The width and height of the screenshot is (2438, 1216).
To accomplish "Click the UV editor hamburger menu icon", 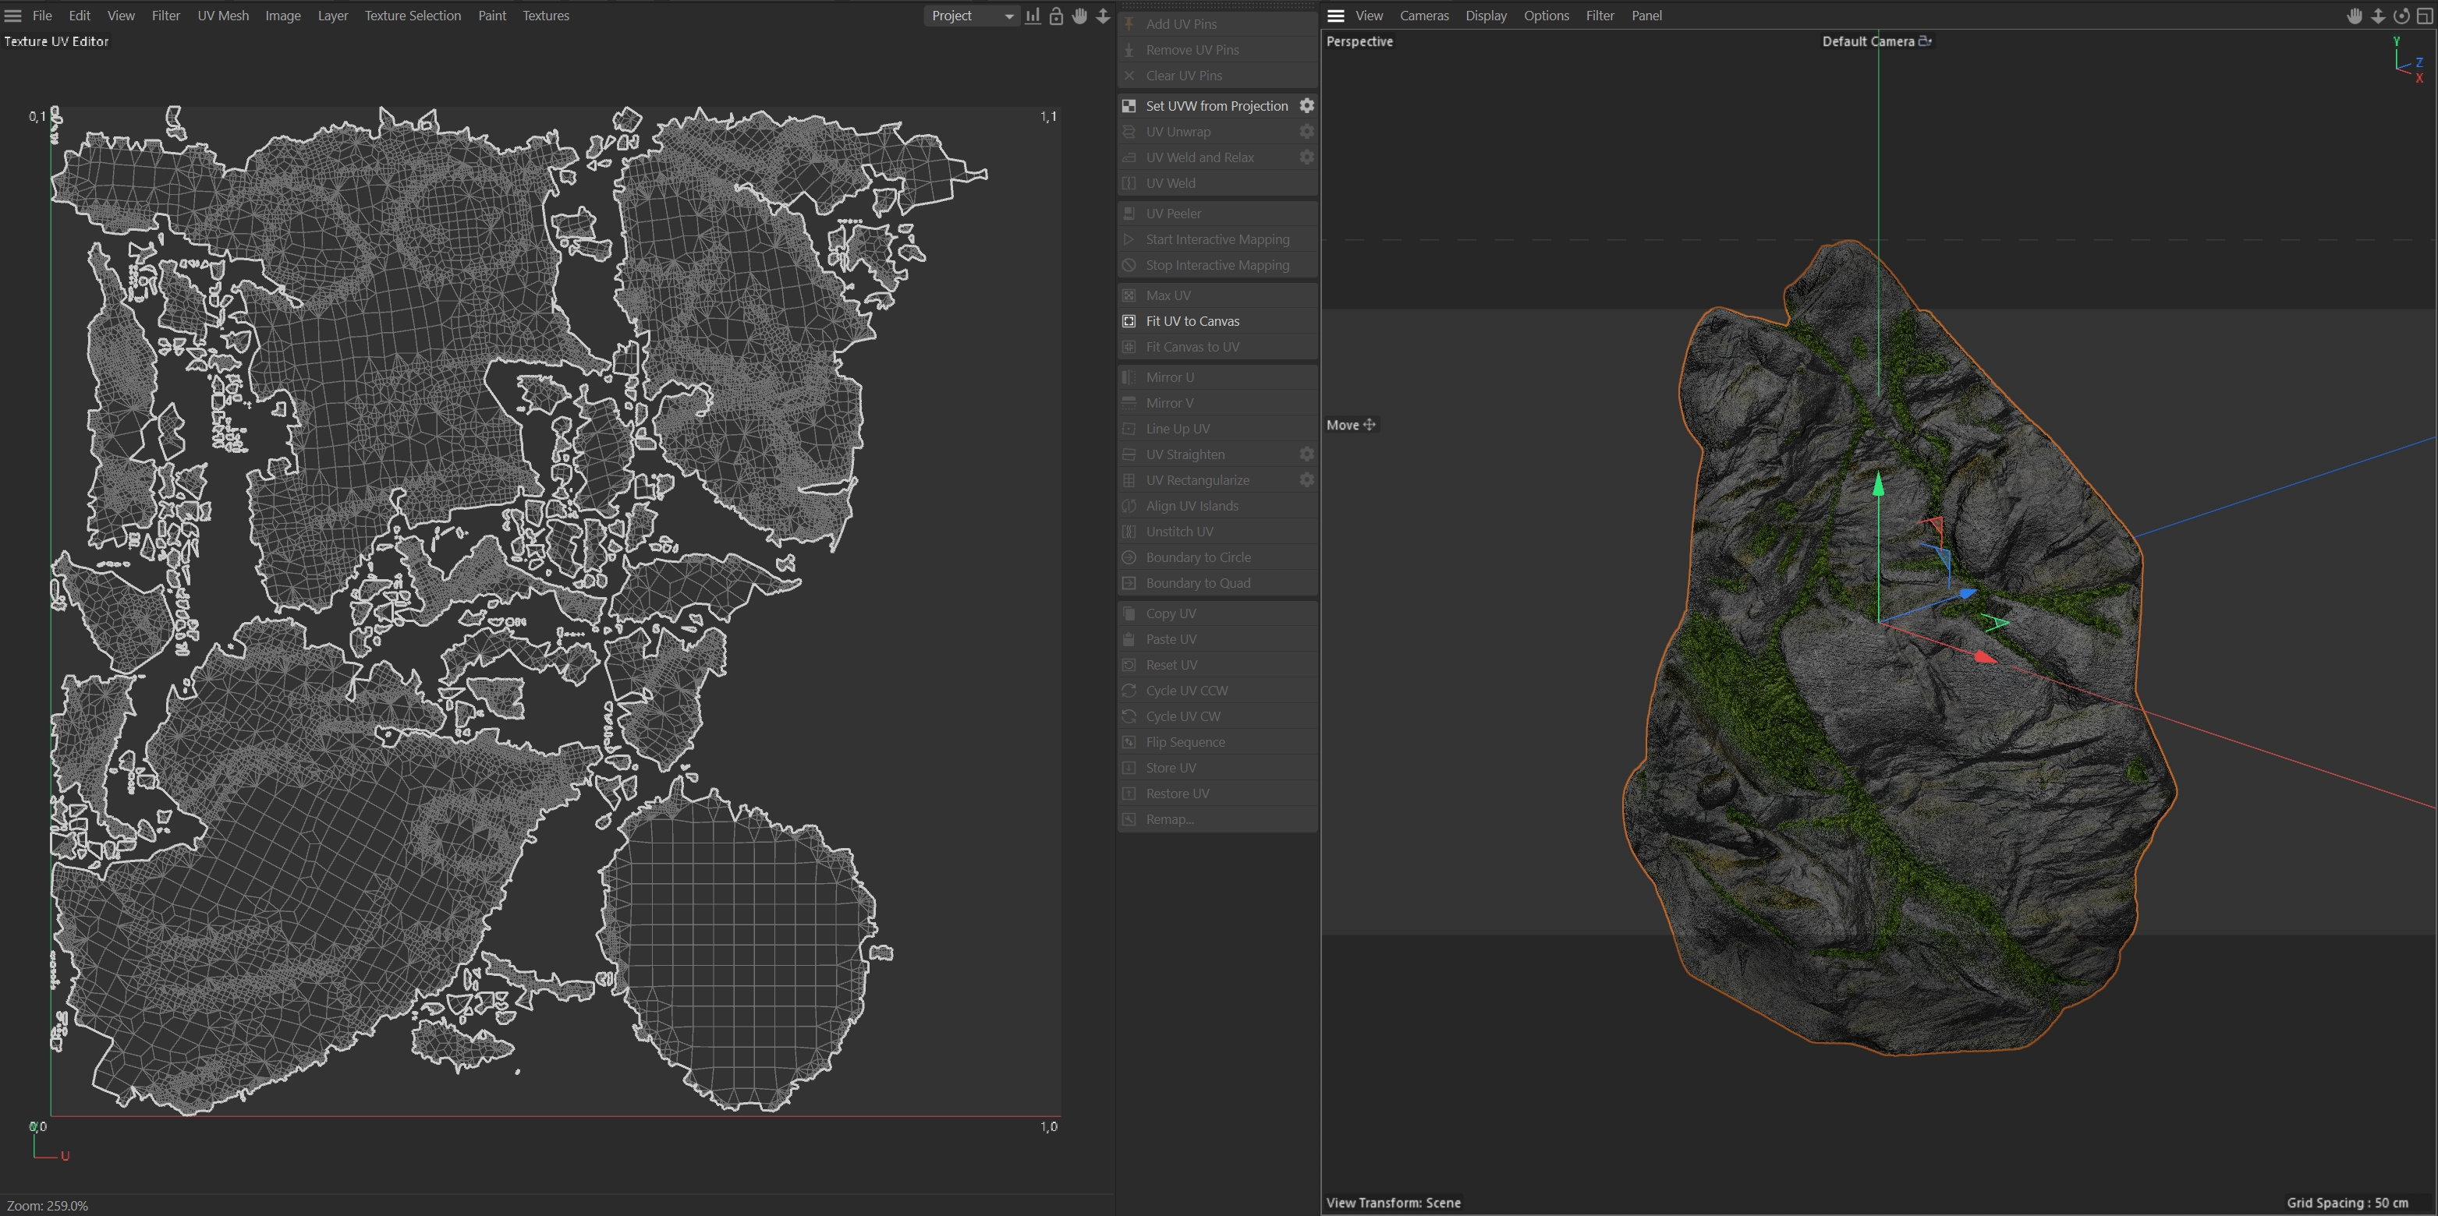I will (x=13, y=16).
